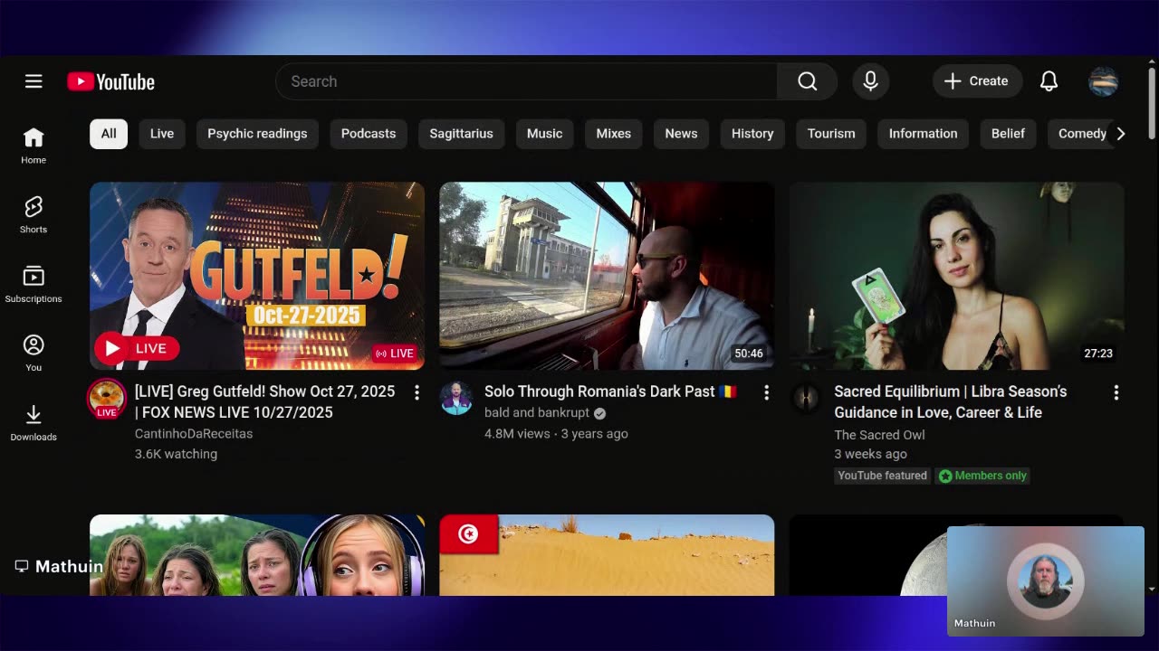Screen dimensions: 1159x651
Task: Select the Live filter chip
Action: click(x=162, y=134)
